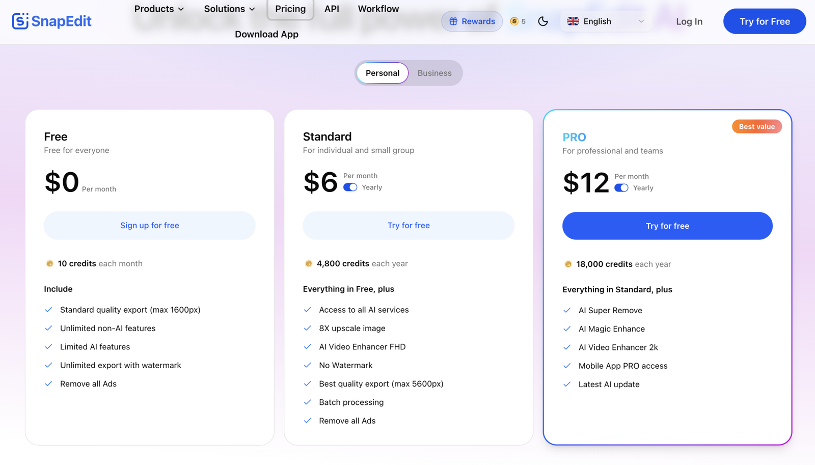The width and height of the screenshot is (815, 465).
Task: Click the PRO plan title
Action: pos(574,137)
